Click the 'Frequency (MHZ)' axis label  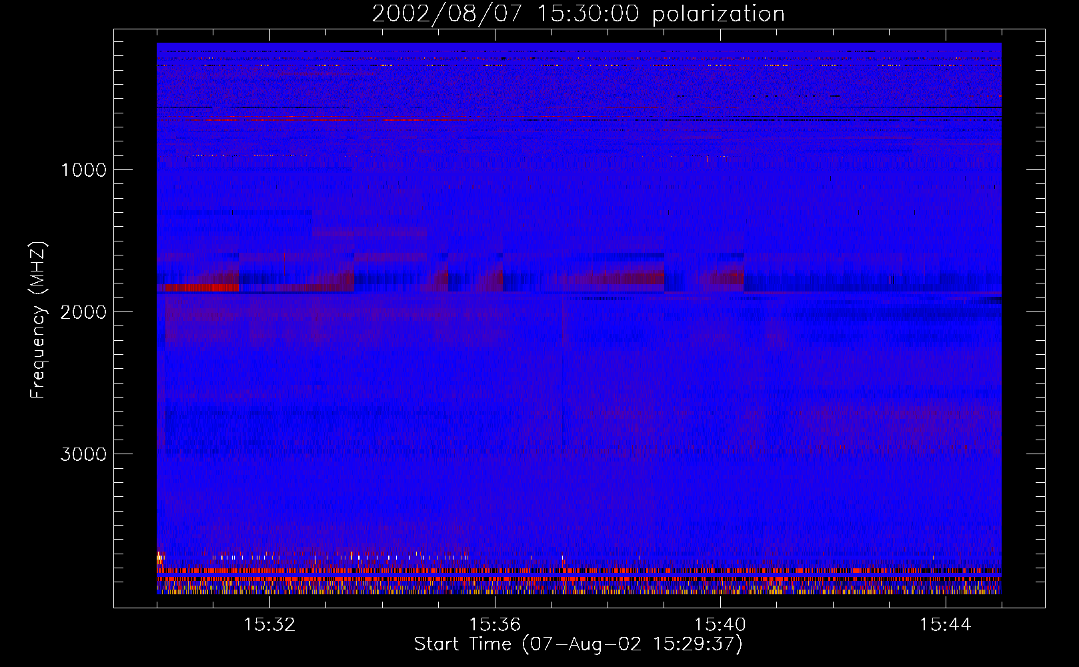(x=38, y=320)
